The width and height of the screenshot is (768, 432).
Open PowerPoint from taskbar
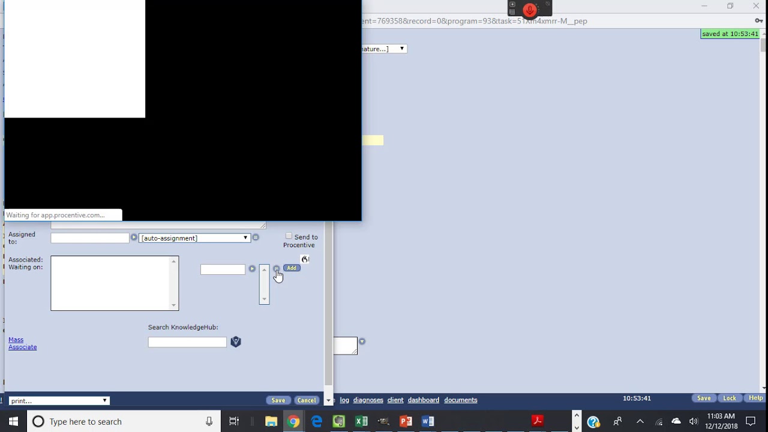click(x=406, y=421)
